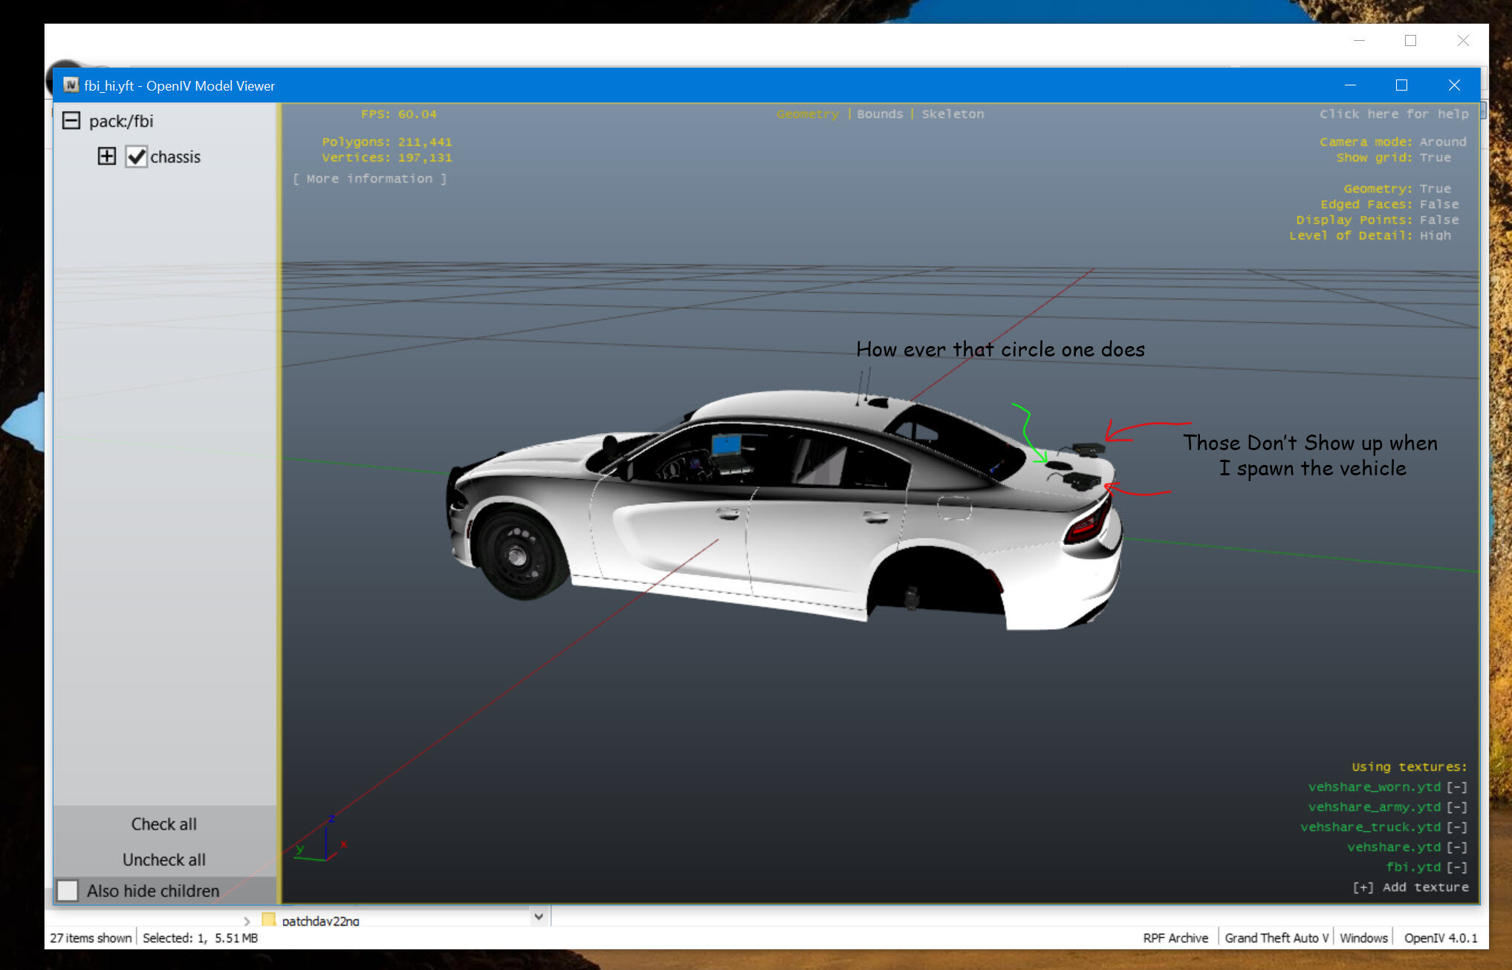Click the OpenIV app icon in title bar

click(x=71, y=85)
